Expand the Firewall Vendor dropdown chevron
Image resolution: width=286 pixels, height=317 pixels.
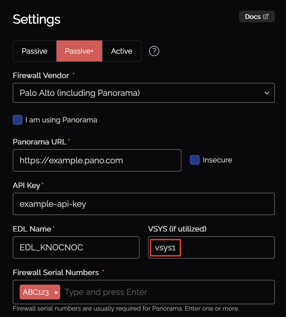pos(267,93)
